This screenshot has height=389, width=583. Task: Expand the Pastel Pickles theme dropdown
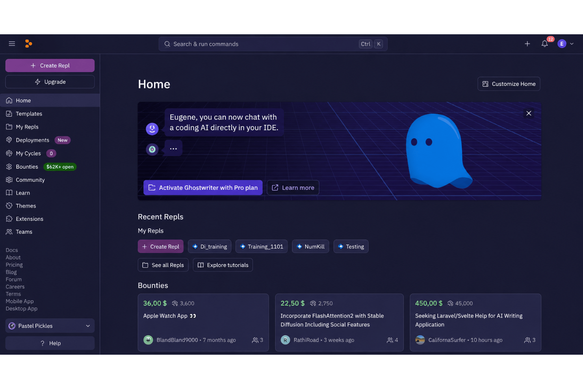point(50,326)
